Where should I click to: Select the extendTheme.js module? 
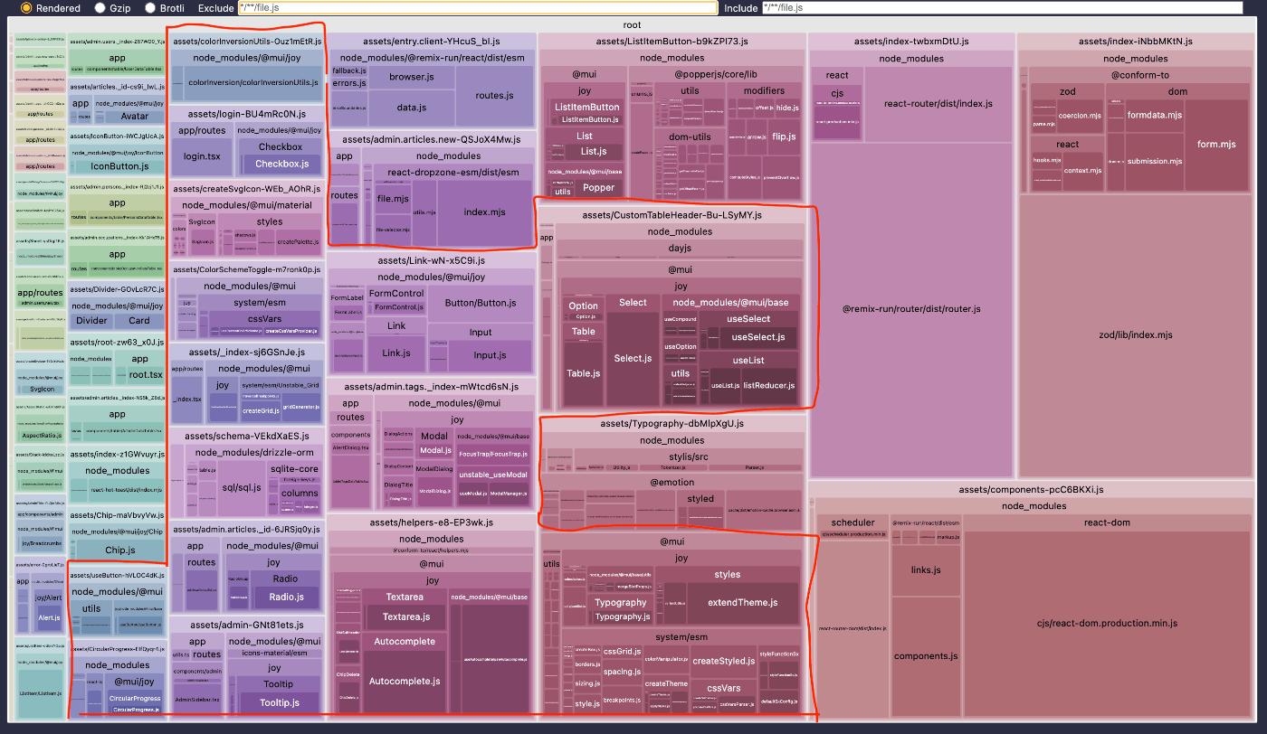742,603
